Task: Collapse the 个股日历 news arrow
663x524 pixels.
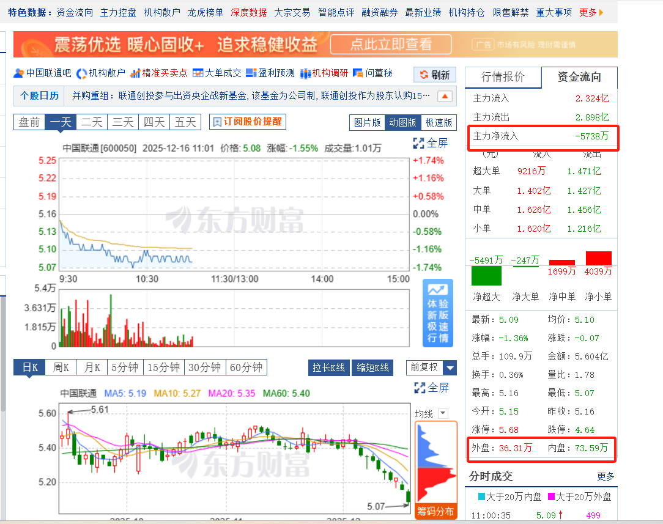Action: (445, 96)
